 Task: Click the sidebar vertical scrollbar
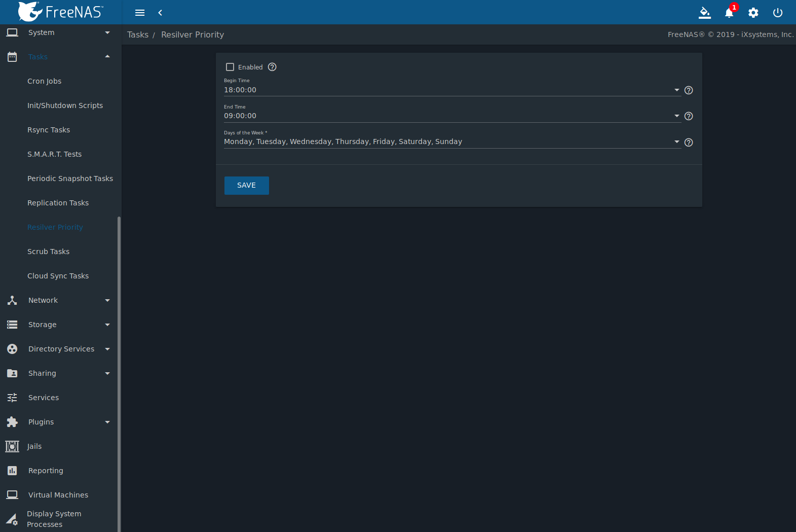(x=119, y=374)
